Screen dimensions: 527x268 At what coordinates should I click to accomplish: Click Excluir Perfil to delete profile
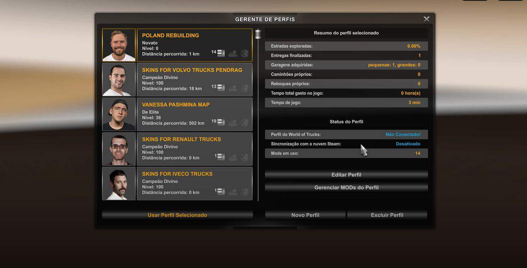[x=387, y=215]
